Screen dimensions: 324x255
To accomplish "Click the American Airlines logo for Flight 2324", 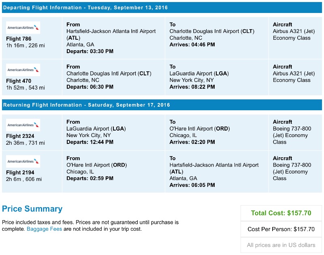I will pos(22,125).
